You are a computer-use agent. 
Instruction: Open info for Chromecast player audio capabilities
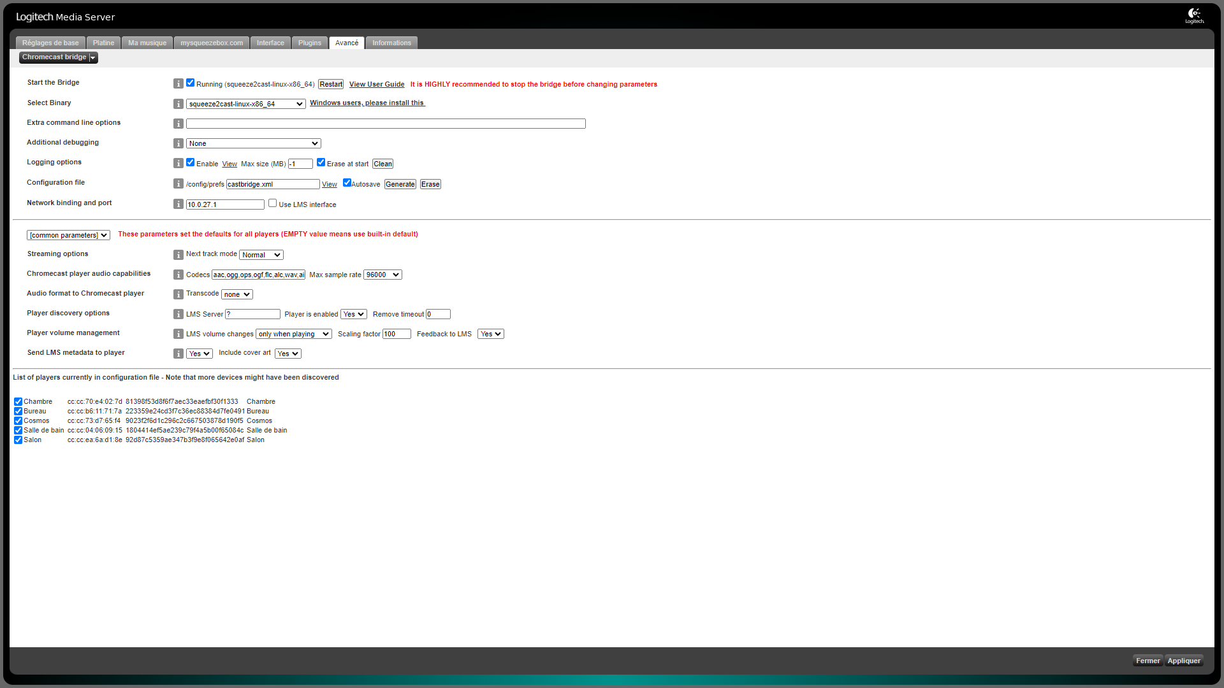tap(178, 275)
